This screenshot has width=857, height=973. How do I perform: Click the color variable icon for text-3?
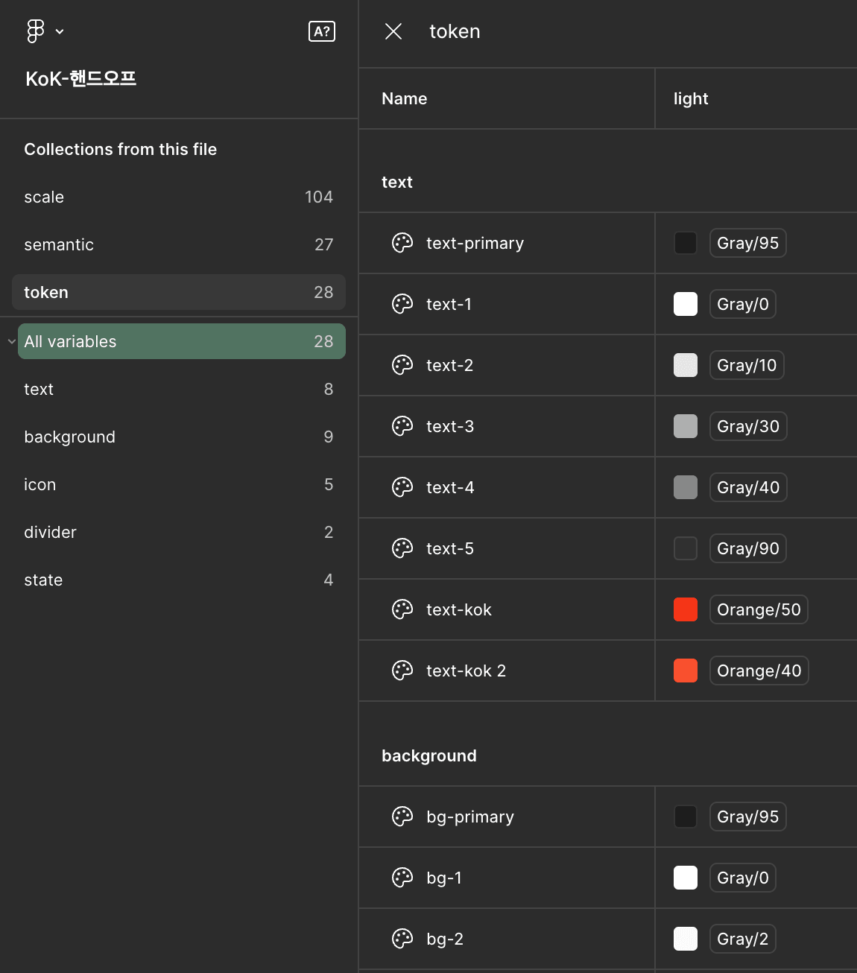[x=402, y=426]
